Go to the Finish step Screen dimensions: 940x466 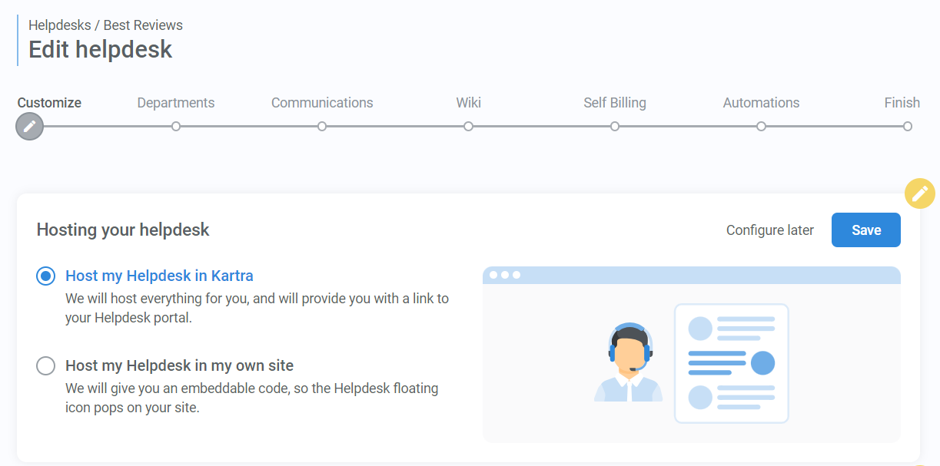point(902,102)
